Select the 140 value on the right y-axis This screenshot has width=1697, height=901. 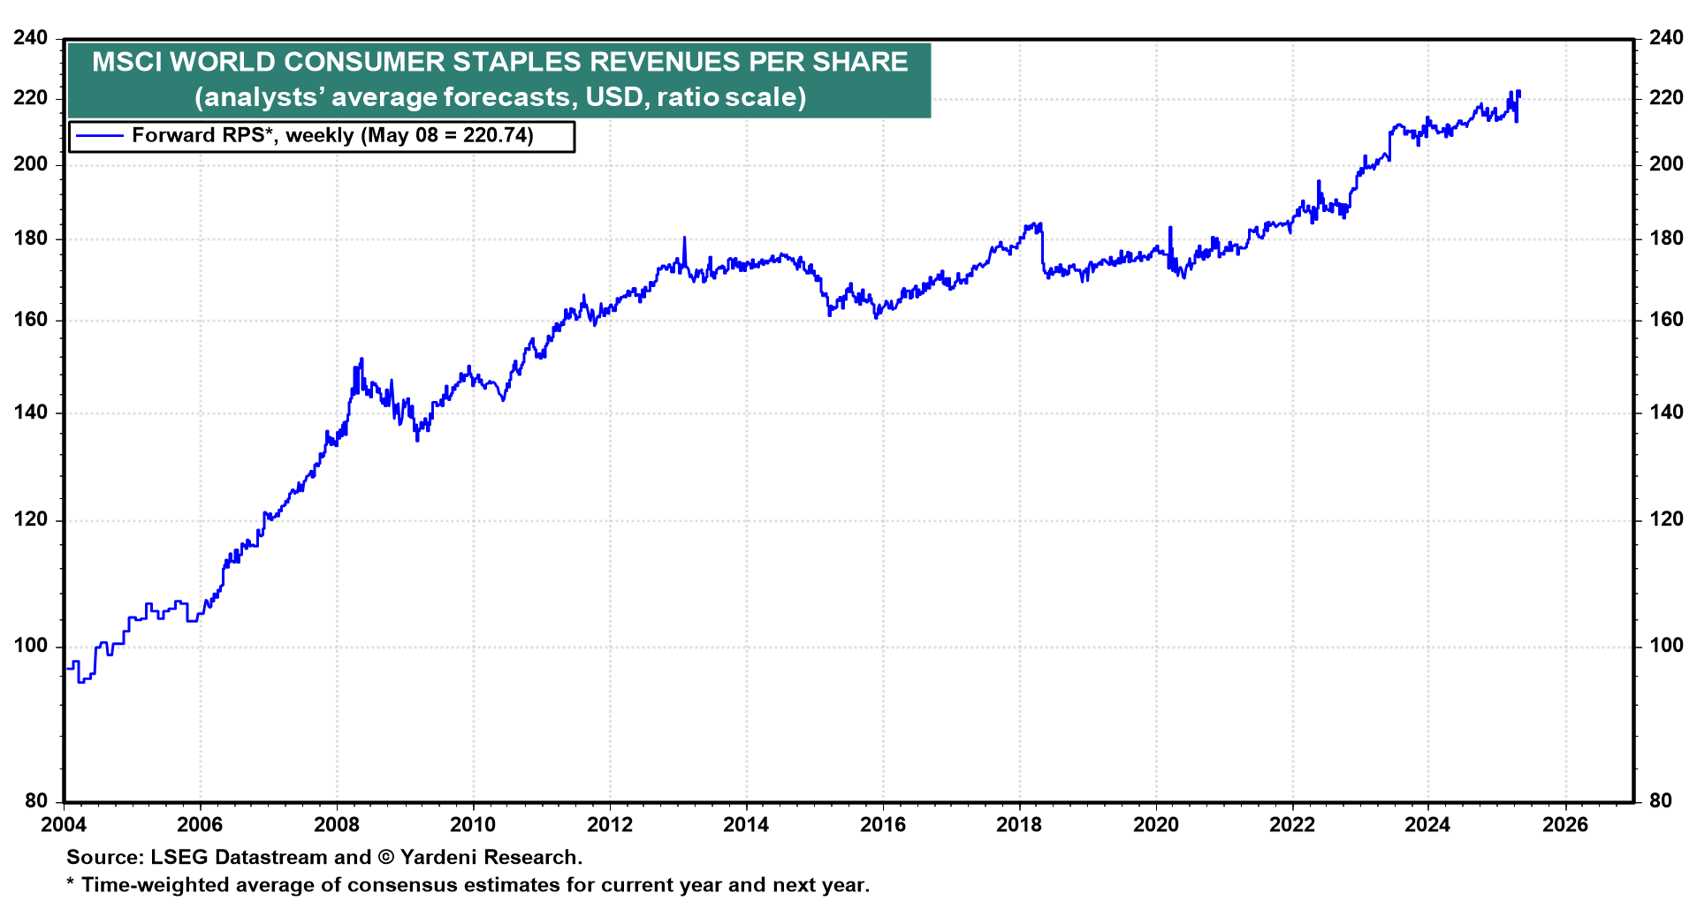[1665, 413]
